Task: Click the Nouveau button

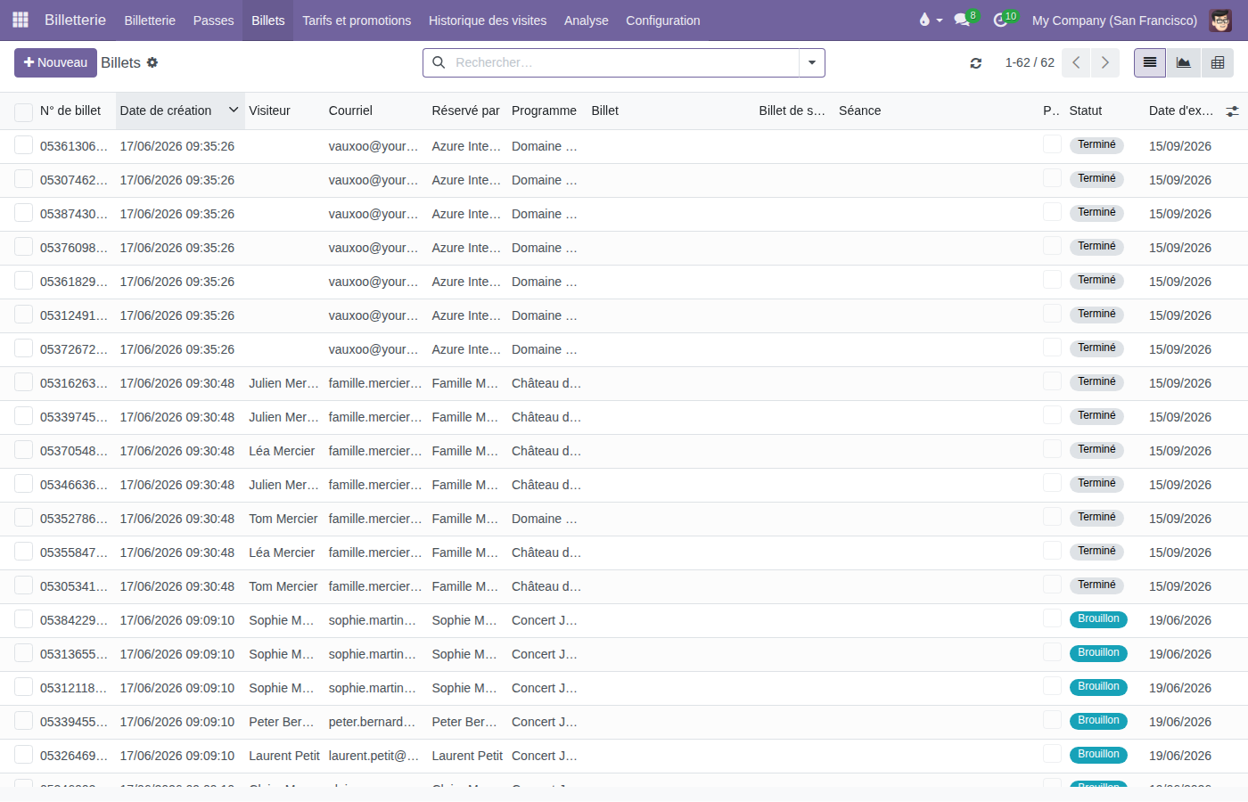Action: tap(55, 62)
